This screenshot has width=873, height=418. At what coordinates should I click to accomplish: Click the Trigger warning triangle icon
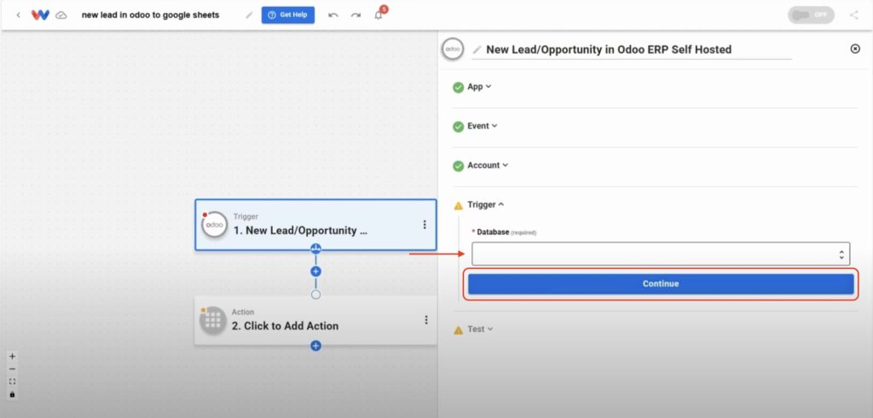[458, 206]
